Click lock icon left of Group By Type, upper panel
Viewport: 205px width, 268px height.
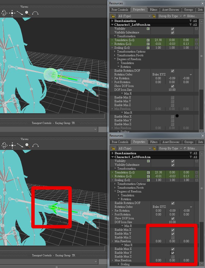tap(154, 16)
